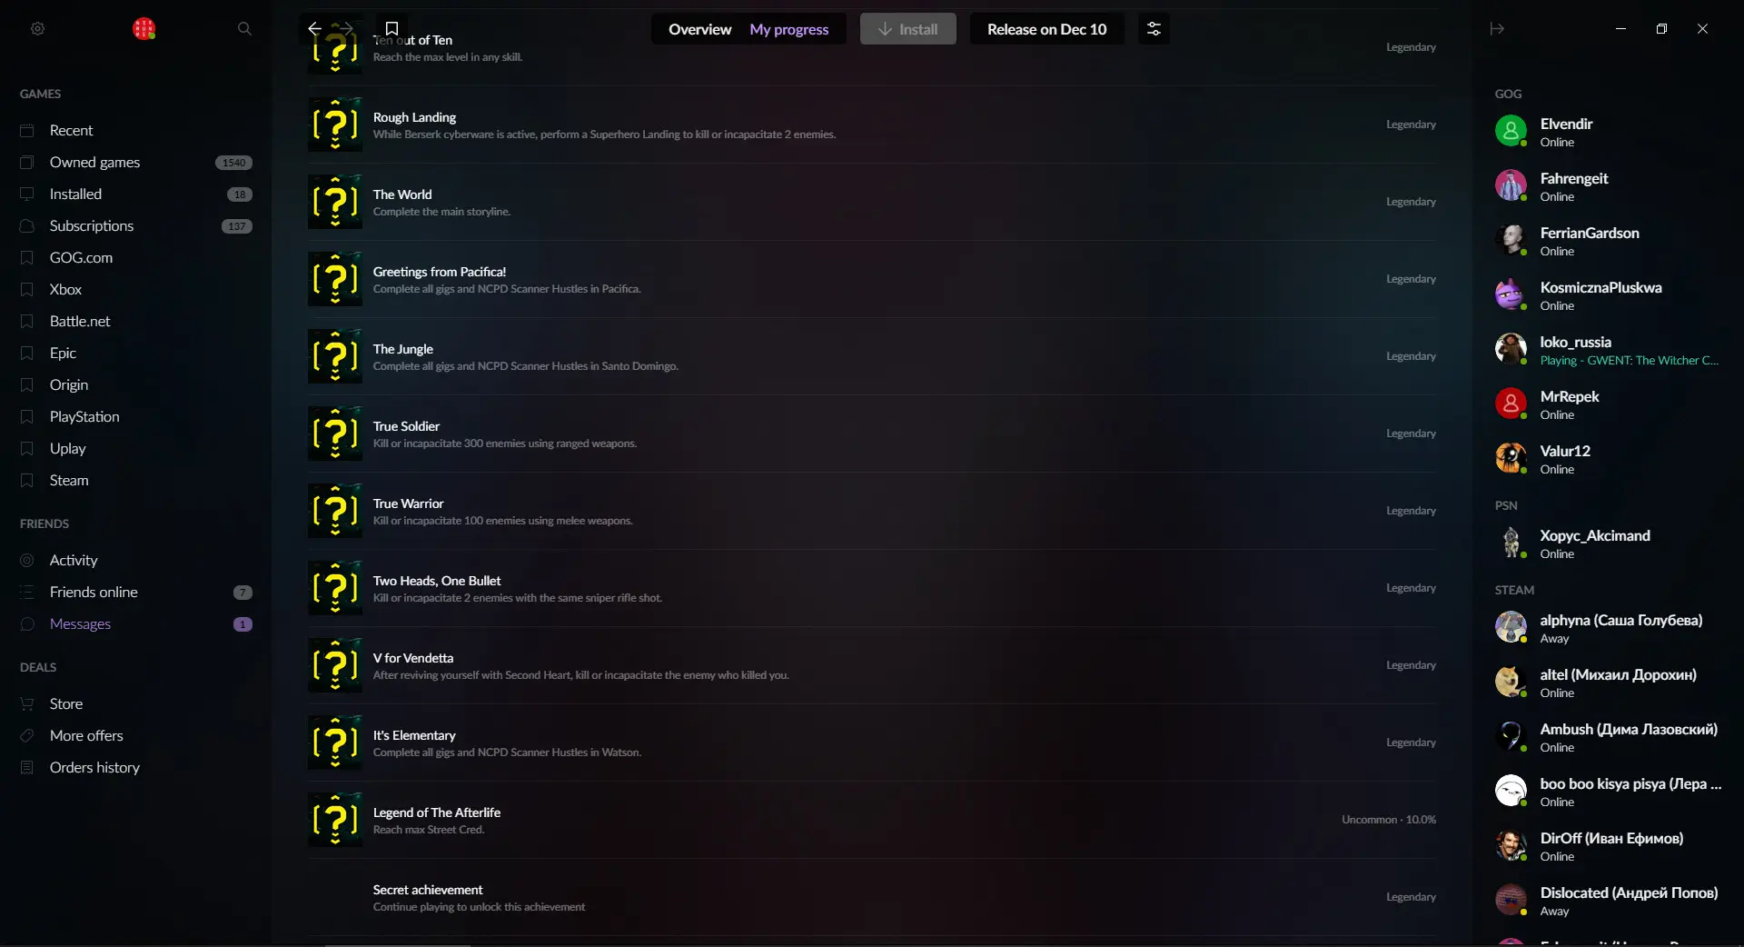Open Messages
Image resolution: width=1744 pixels, height=947 pixels.
(80, 623)
